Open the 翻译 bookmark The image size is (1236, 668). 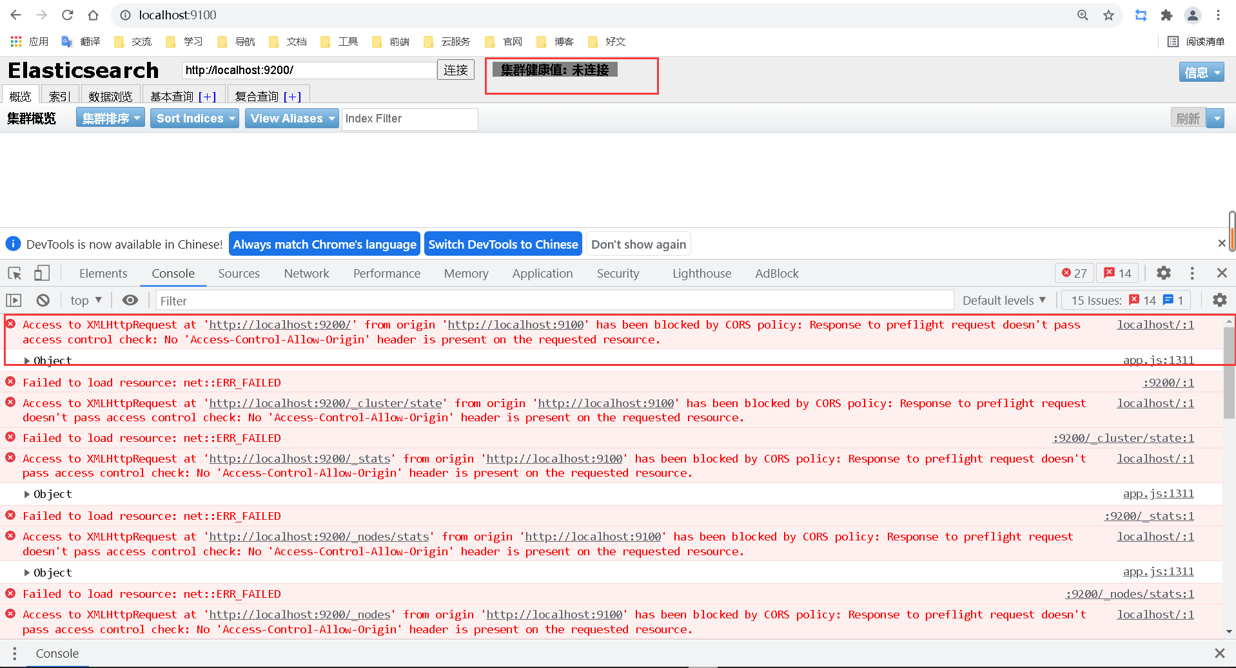pyautogui.click(x=81, y=41)
